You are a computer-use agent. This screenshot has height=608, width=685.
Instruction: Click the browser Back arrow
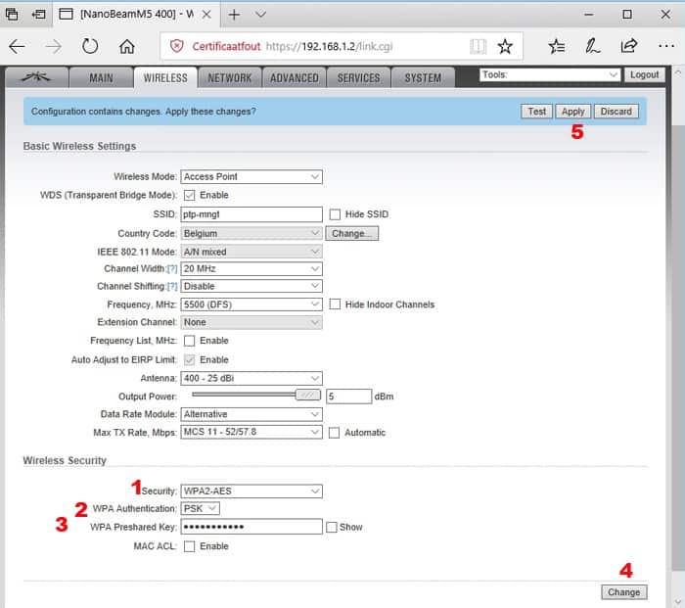pos(17,46)
